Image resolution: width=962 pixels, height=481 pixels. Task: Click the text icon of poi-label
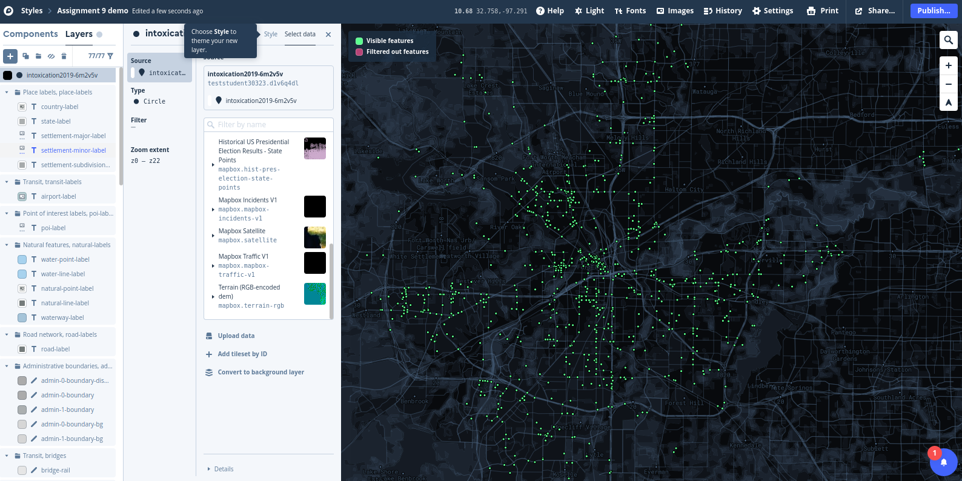[34, 228]
